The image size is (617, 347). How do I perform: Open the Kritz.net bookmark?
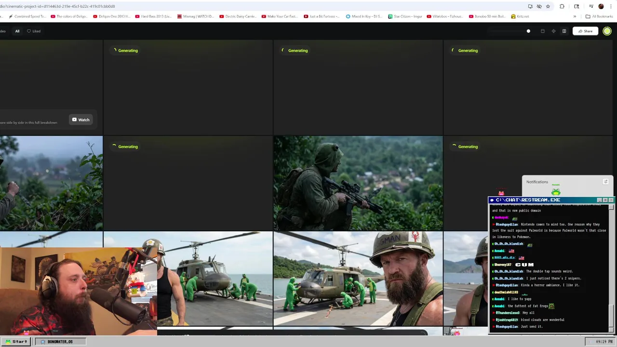pos(520,16)
